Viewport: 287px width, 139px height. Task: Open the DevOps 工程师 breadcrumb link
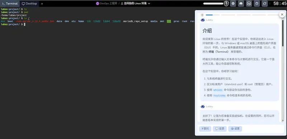(108, 4)
